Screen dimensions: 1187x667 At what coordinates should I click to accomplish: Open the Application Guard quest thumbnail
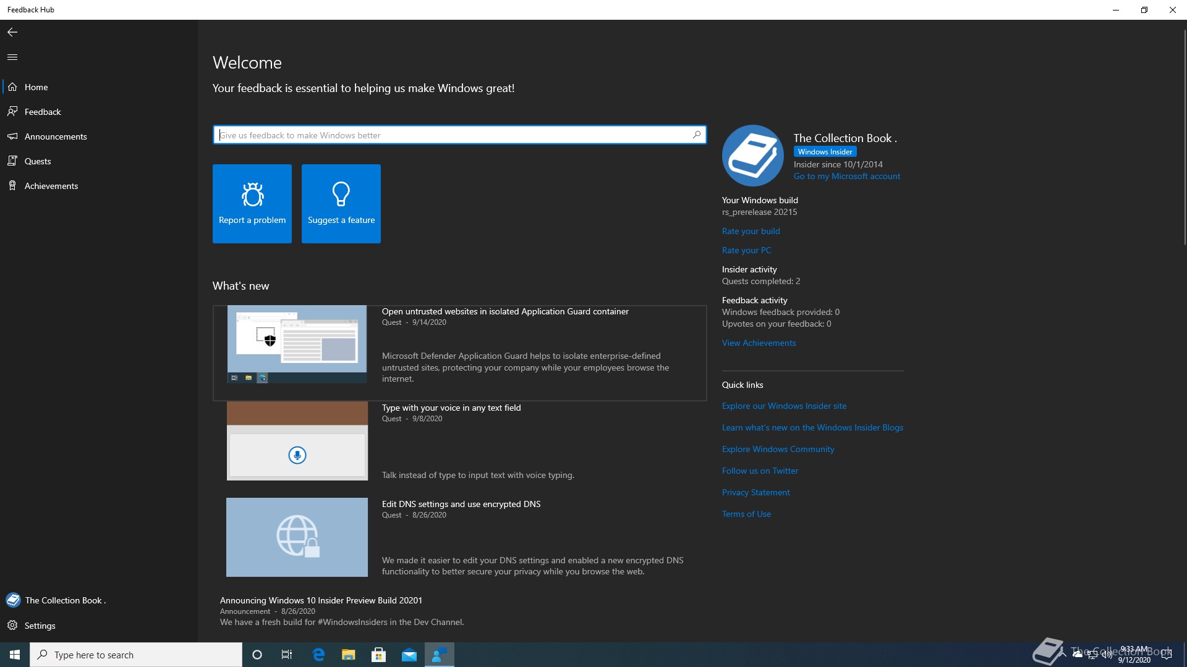point(297,344)
